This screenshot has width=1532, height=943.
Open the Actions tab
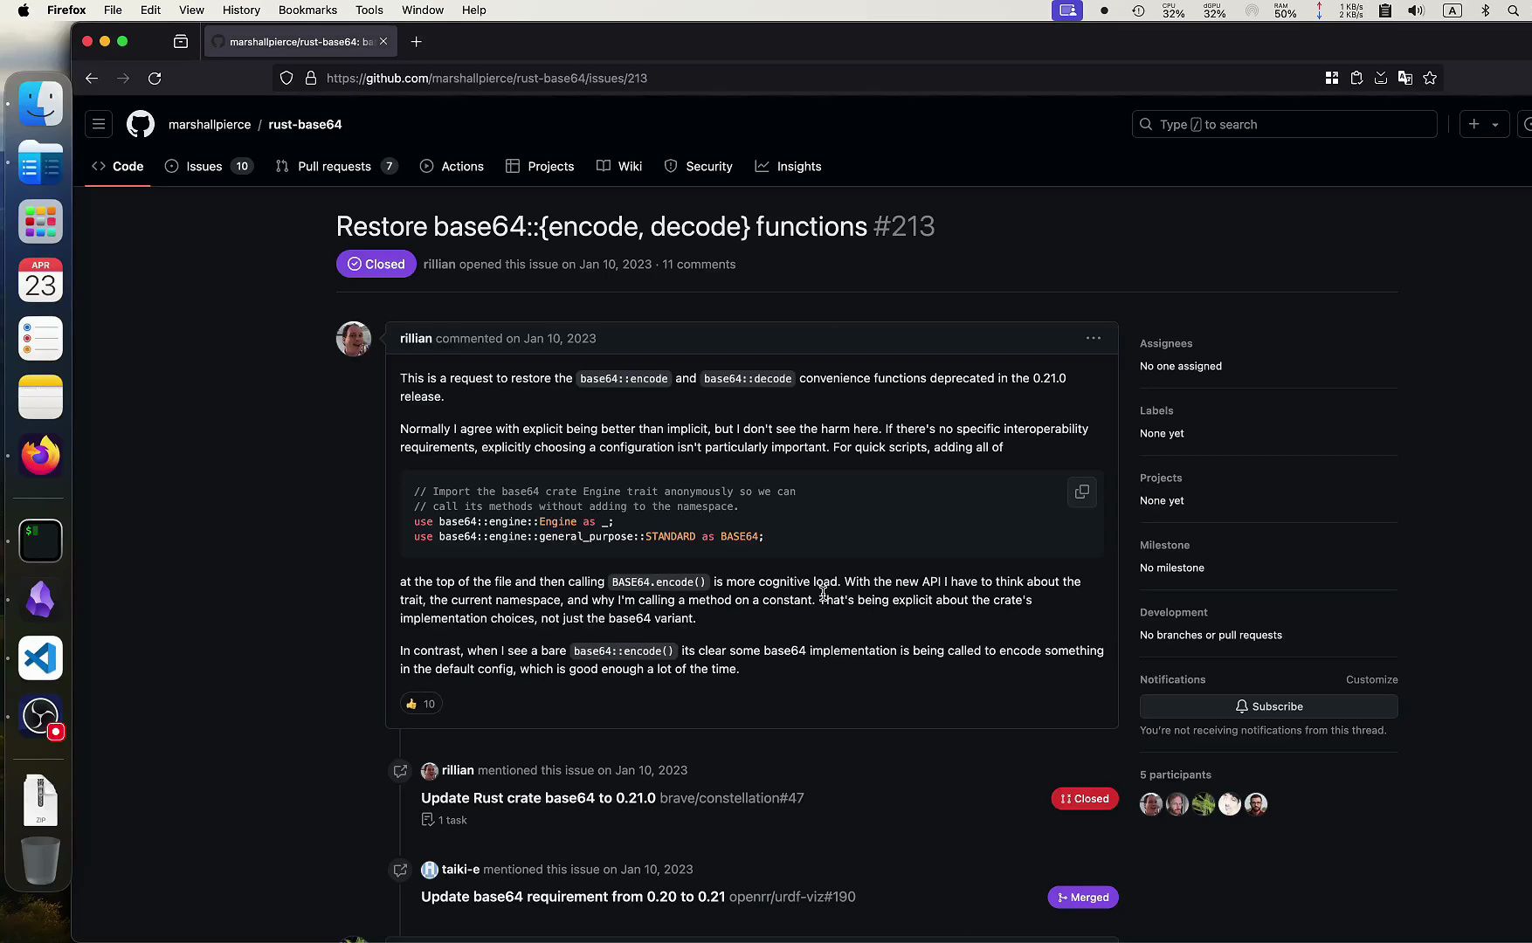452,166
